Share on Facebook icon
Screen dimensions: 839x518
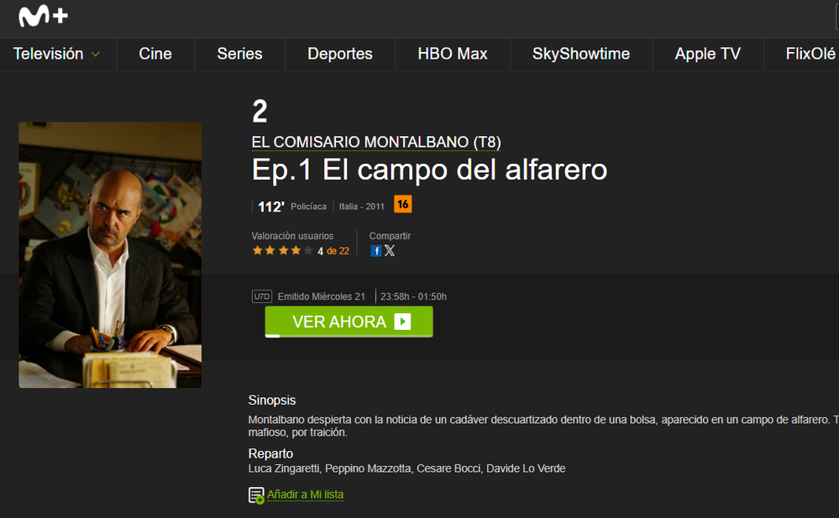pos(376,251)
